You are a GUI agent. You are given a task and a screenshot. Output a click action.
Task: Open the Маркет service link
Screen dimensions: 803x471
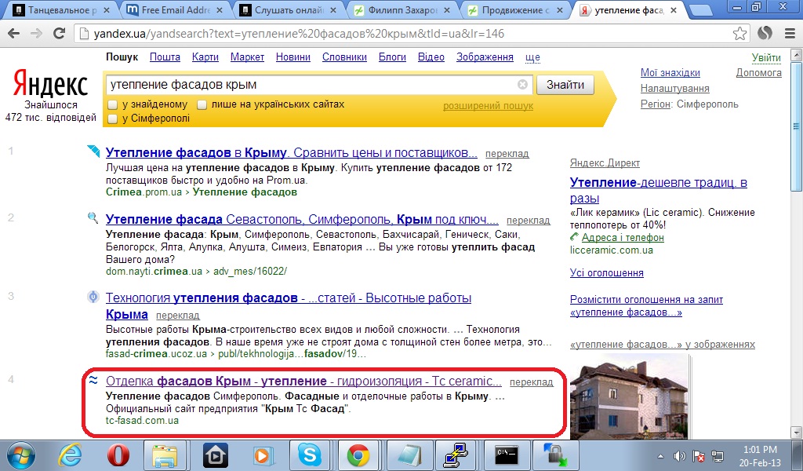click(247, 57)
